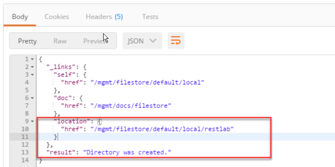Viewport: 335px width, 167px height.
Task: Click the "Directory was created." value
Action: coord(127,152)
